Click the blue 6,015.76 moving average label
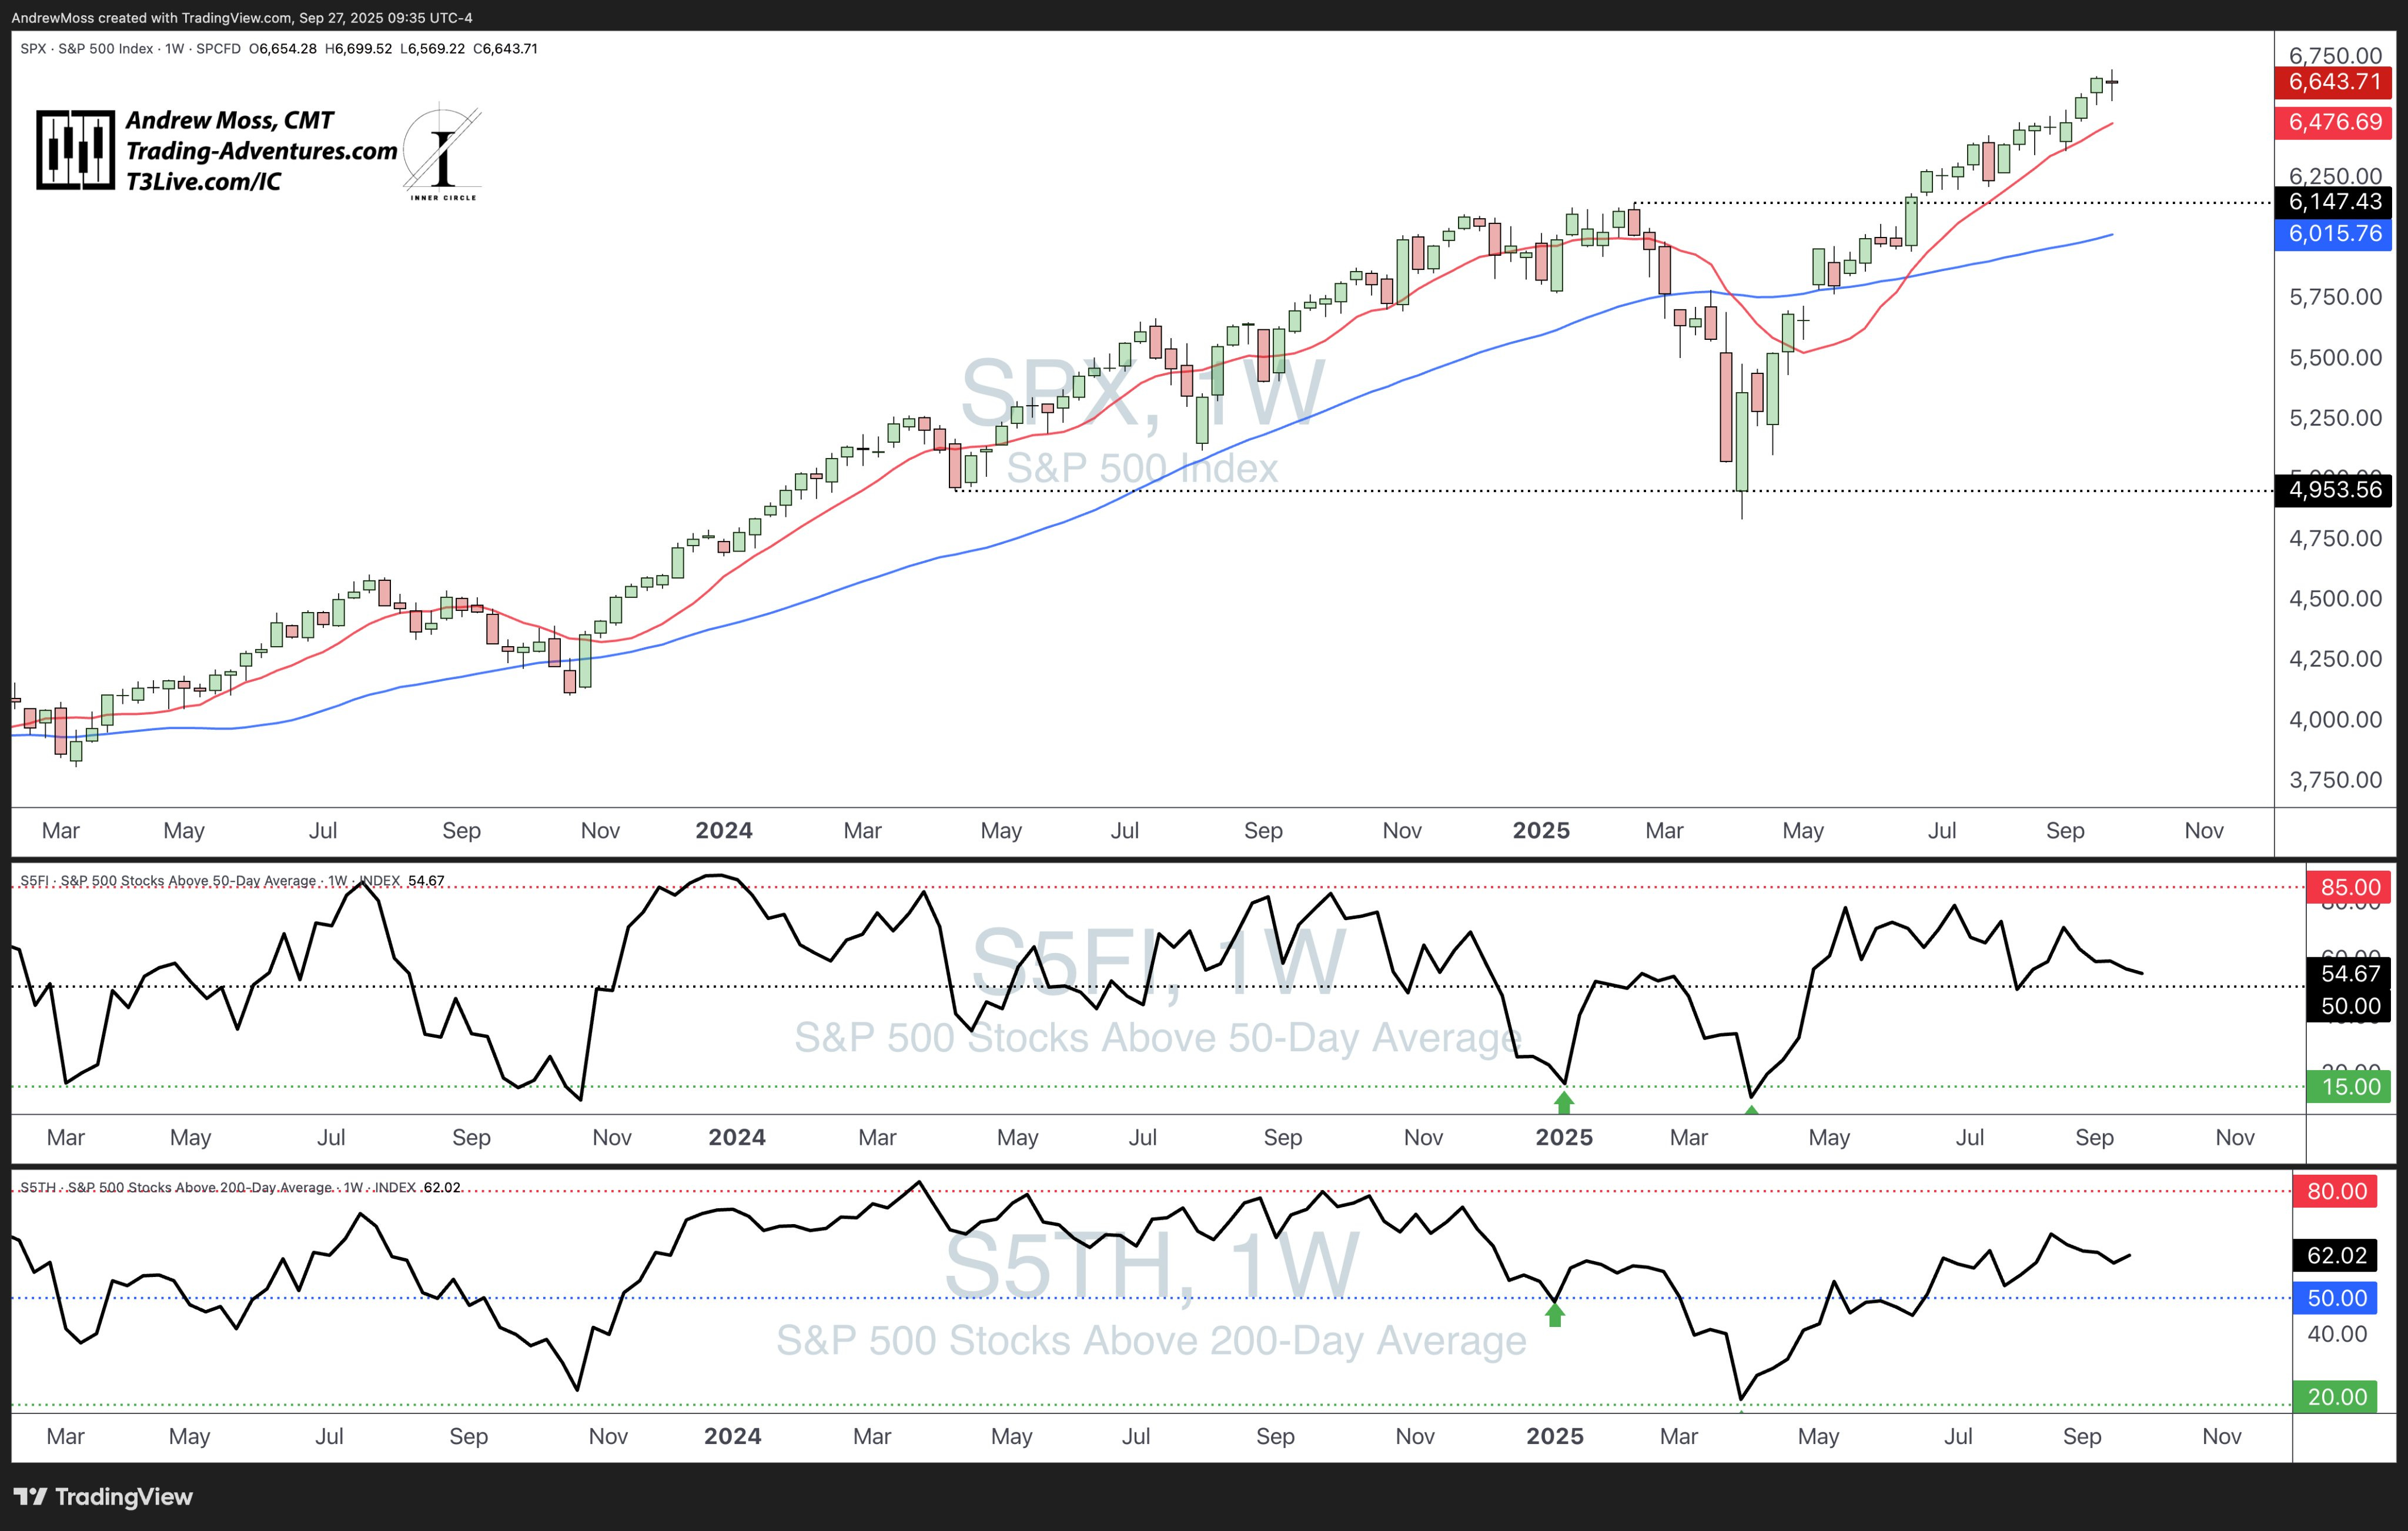Image resolution: width=2408 pixels, height=1531 pixels. tap(2334, 234)
